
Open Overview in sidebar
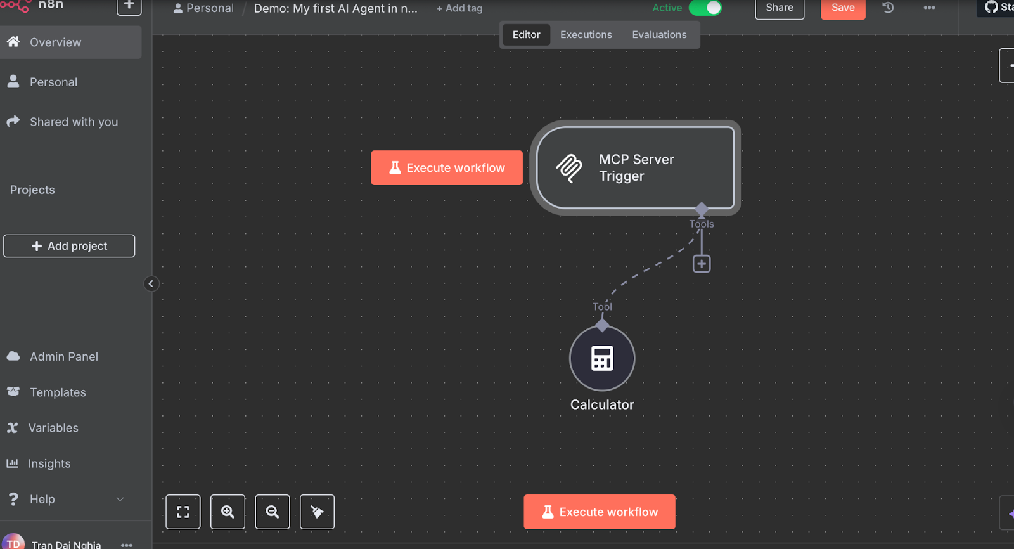click(70, 42)
